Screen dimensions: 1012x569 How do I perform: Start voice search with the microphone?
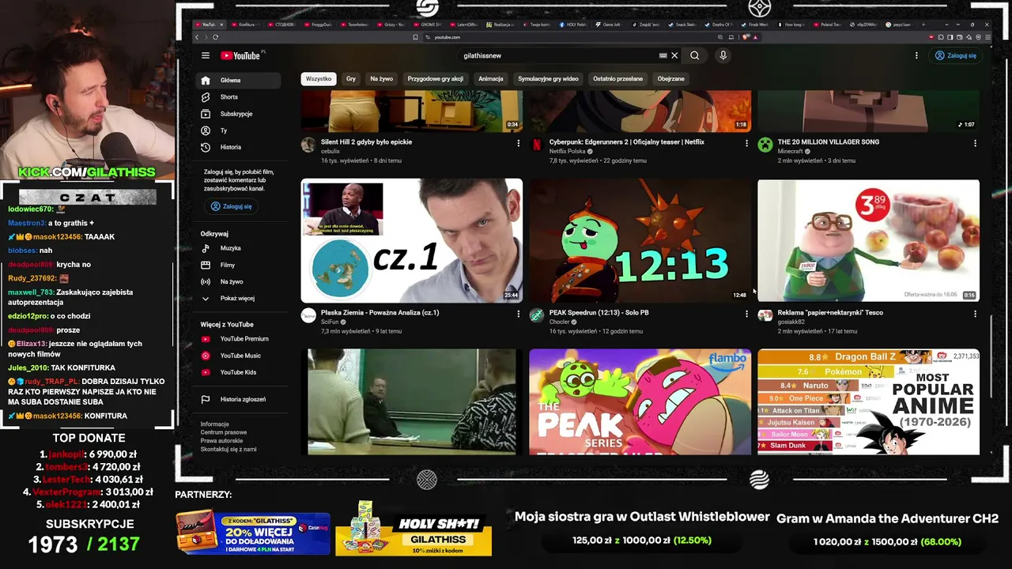click(723, 55)
